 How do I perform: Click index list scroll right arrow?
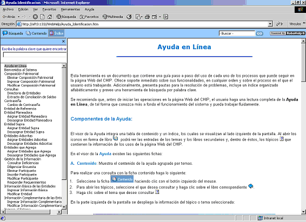tap(59, 212)
